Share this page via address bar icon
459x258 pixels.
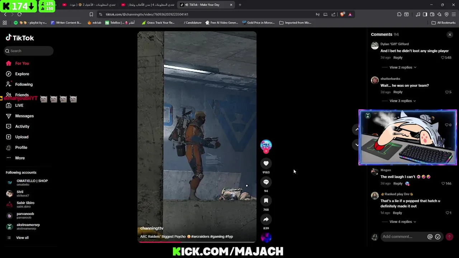click(x=333, y=14)
